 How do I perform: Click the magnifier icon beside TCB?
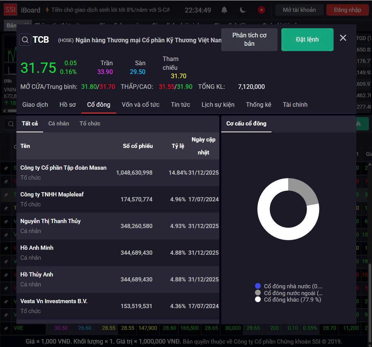pos(25,40)
